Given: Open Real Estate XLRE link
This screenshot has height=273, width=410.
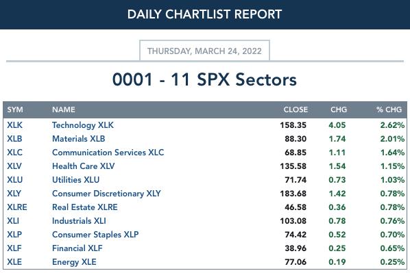Looking at the screenshot, I should pyautogui.click(x=85, y=207).
